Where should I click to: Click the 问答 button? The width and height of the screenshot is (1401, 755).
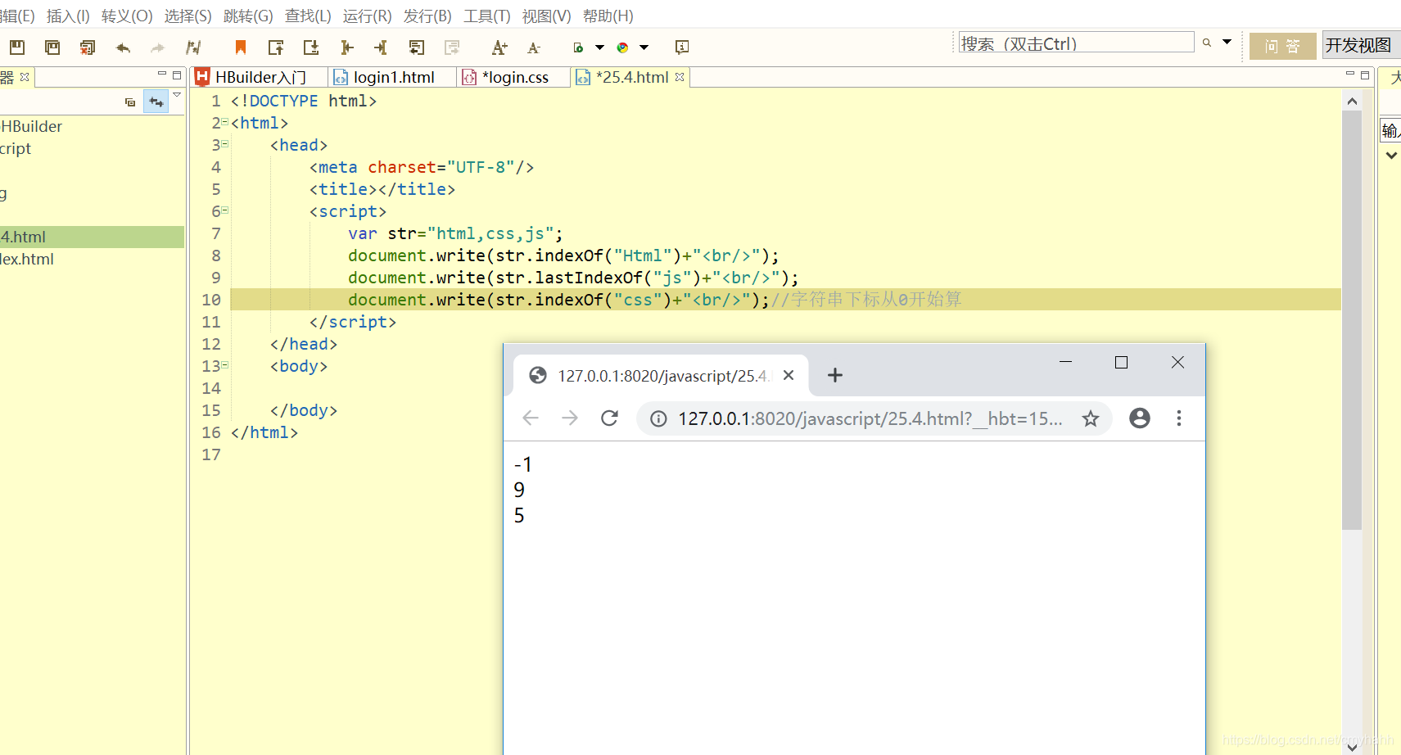click(x=1282, y=46)
